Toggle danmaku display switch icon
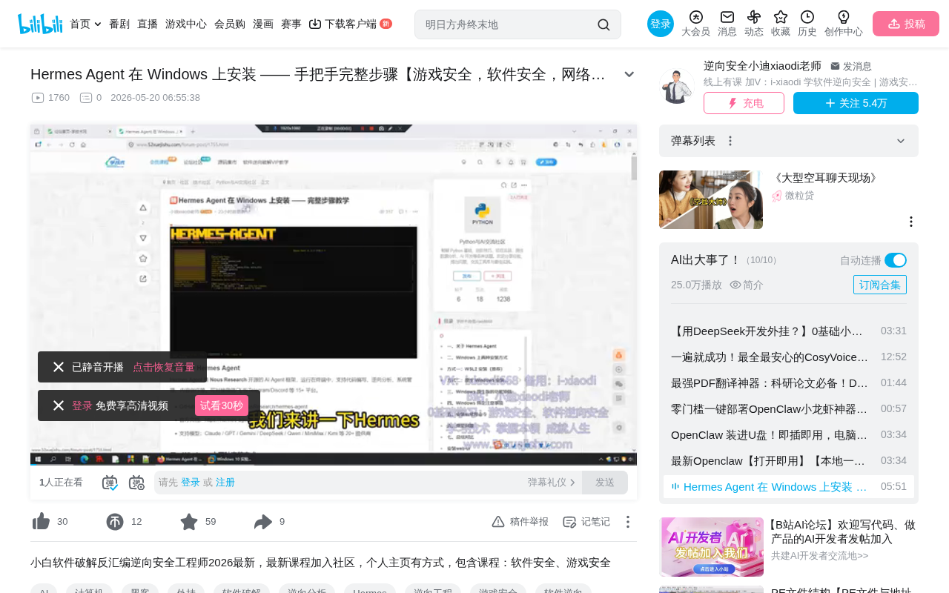The image size is (949, 593). click(x=110, y=483)
